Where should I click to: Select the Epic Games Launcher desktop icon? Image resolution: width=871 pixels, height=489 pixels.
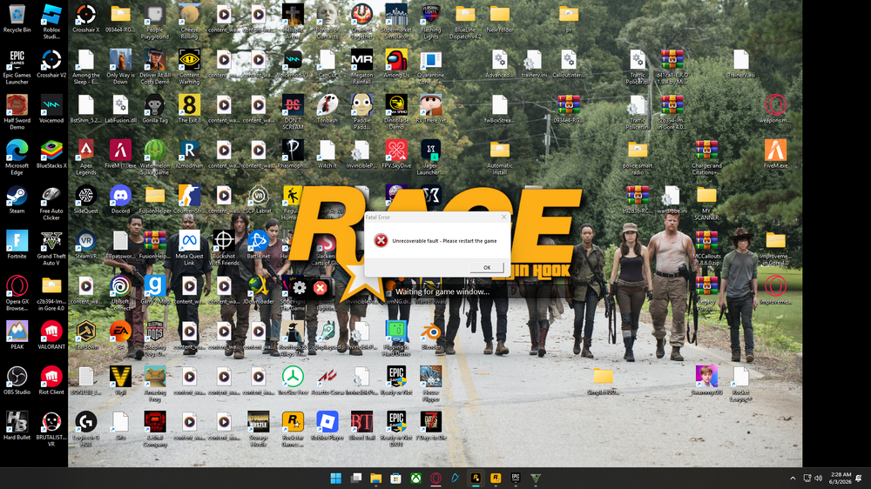(17, 67)
